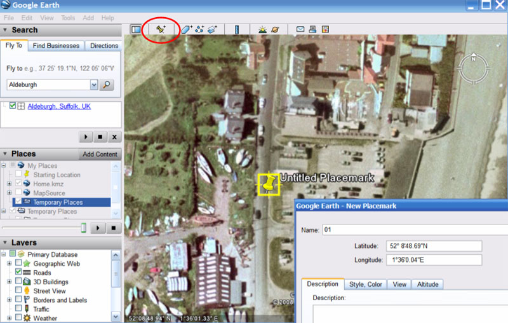508x323 pixels.
Task: Stop the Places tour playback
Action: [x=114, y=228]
